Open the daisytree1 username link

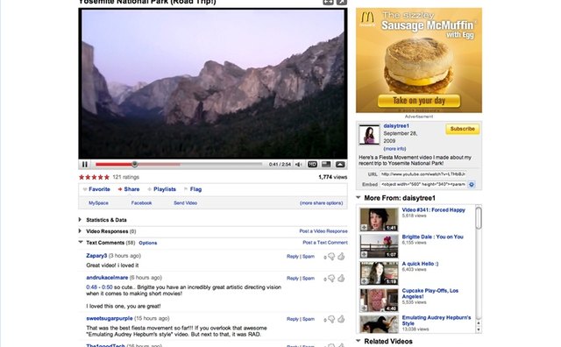[396, 126]
